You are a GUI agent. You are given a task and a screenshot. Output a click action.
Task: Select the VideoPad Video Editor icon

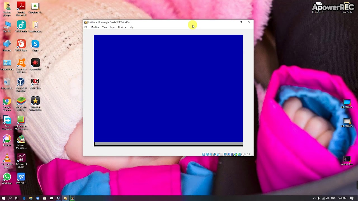35,104
